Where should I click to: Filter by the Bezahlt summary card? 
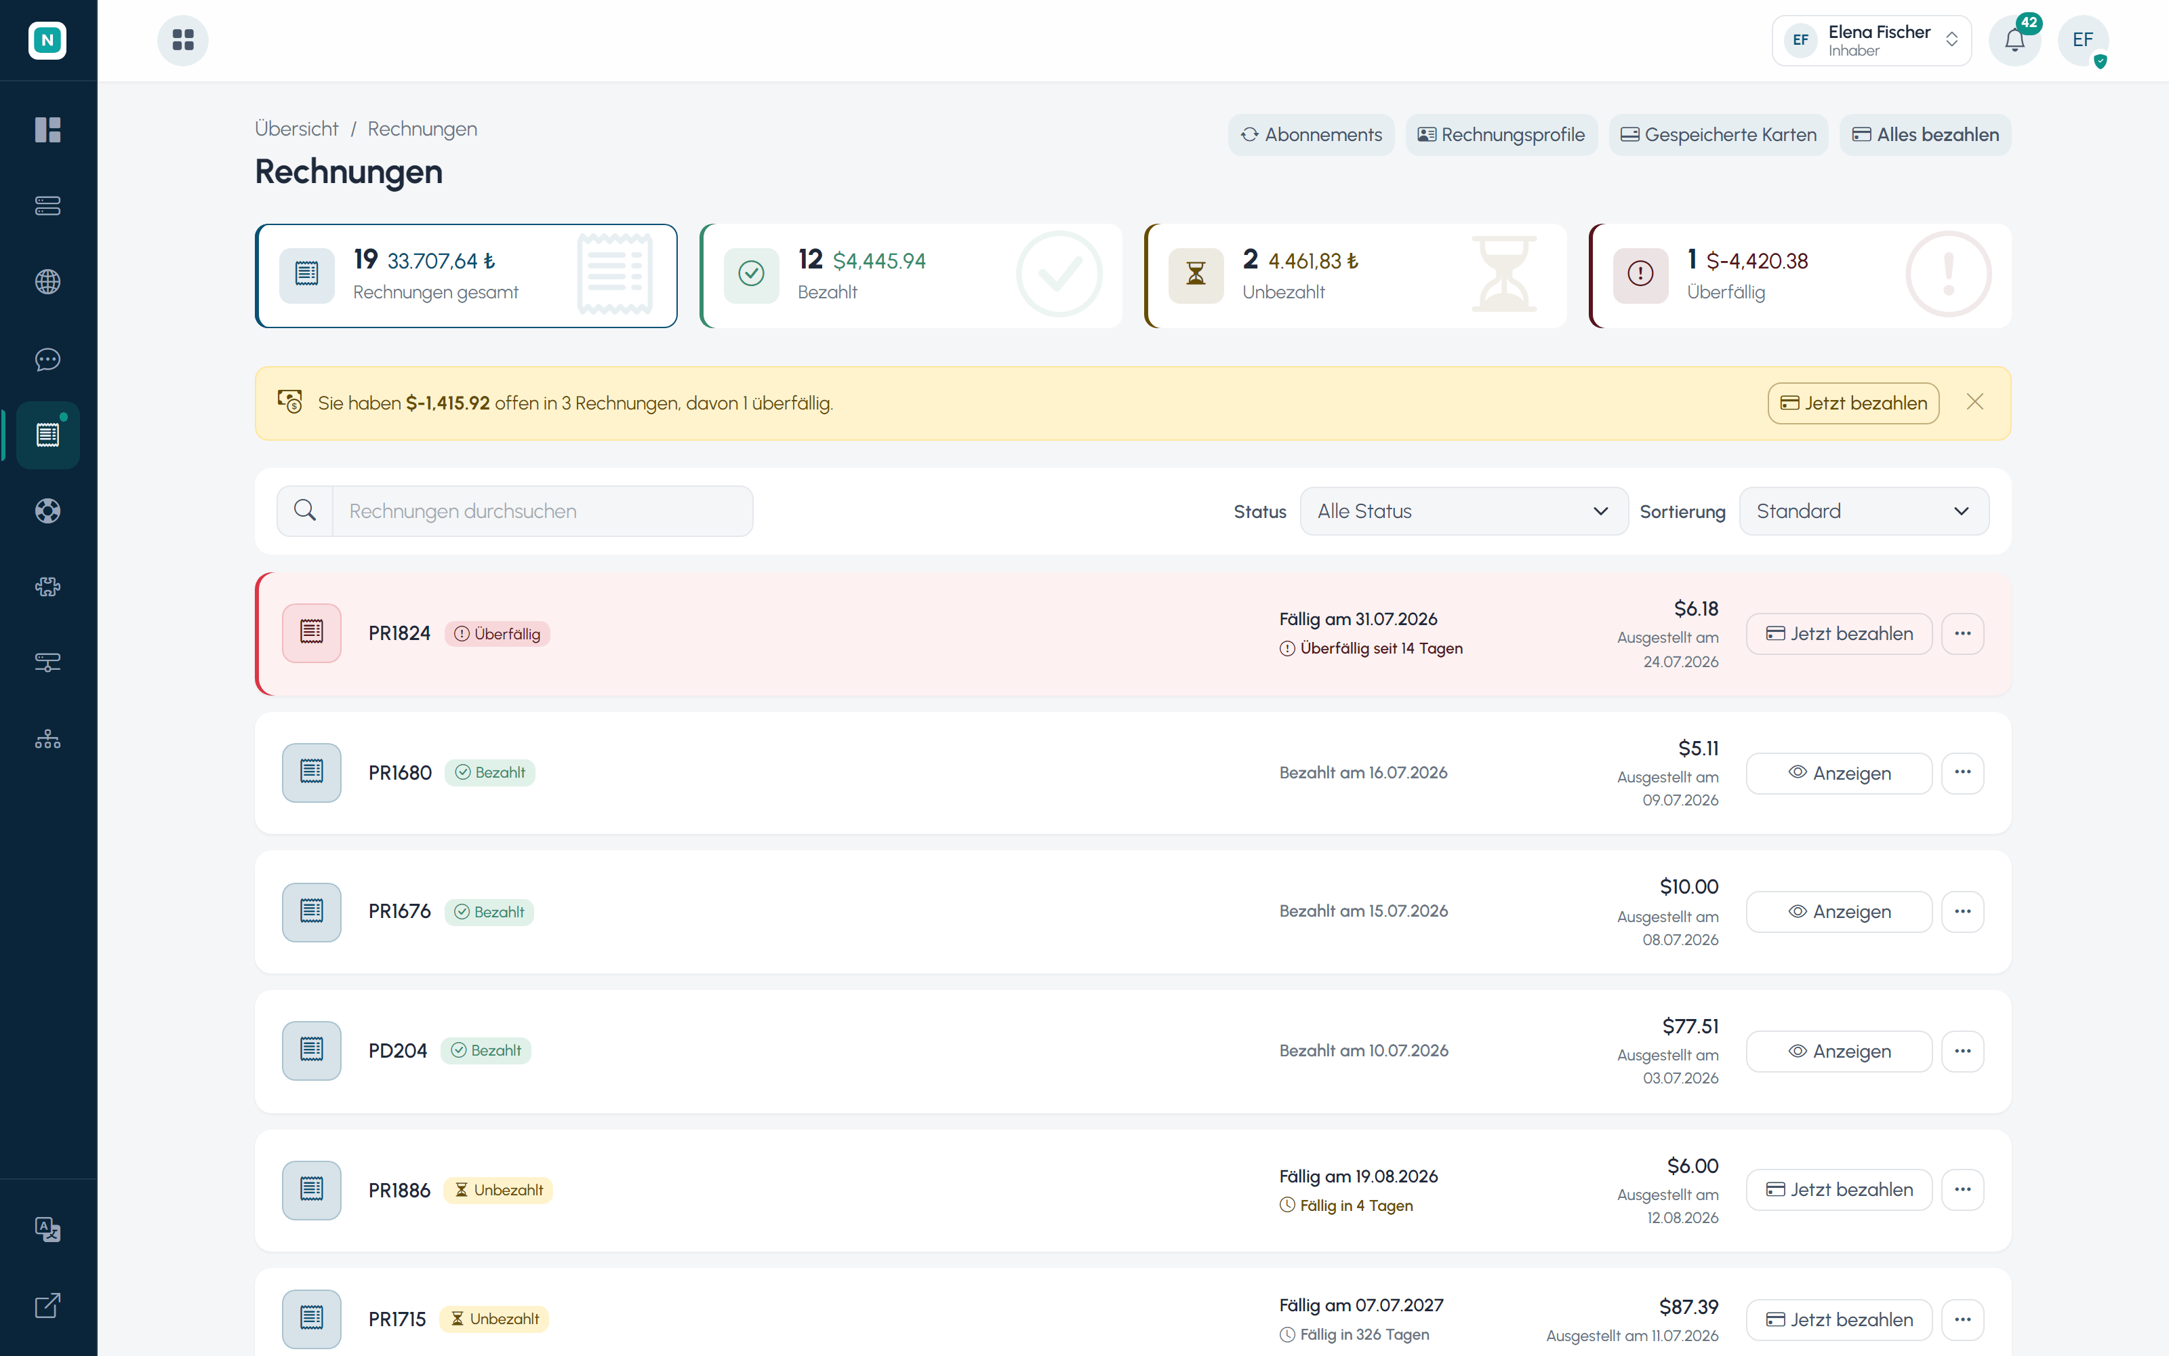[x=910, y=275]
